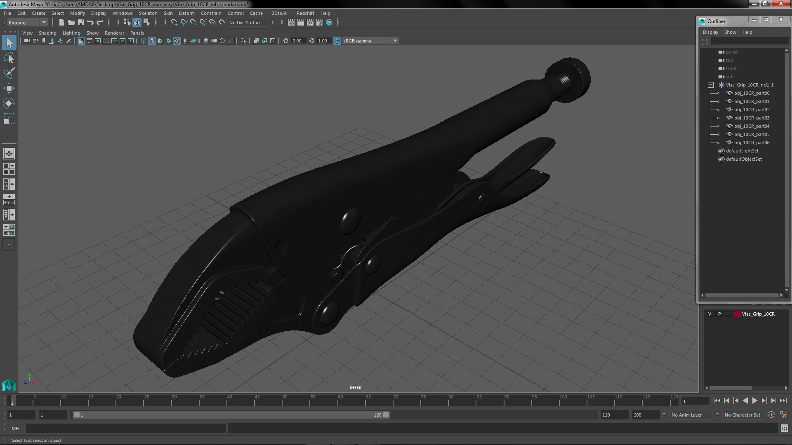Open the sRGB gamma color space dropdown
This screenshot has height=445, width=792.
(395, 41)
